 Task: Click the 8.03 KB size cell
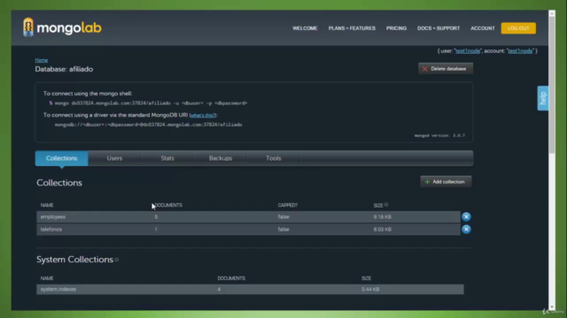click(382, 230)
